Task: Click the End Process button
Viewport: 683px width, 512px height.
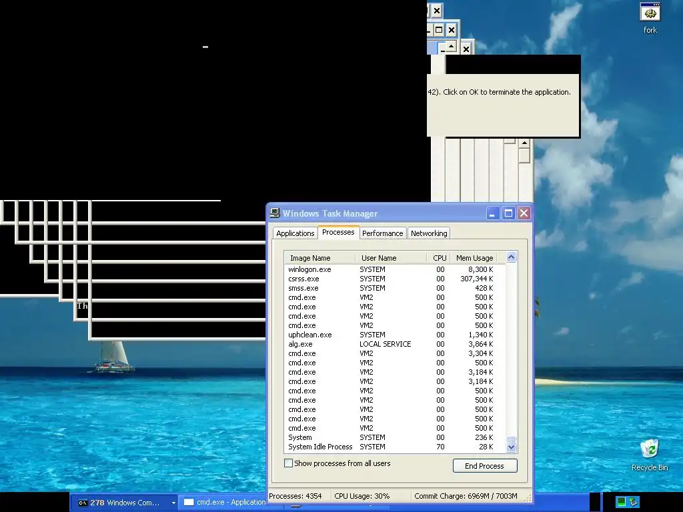Action: [485, 466]
